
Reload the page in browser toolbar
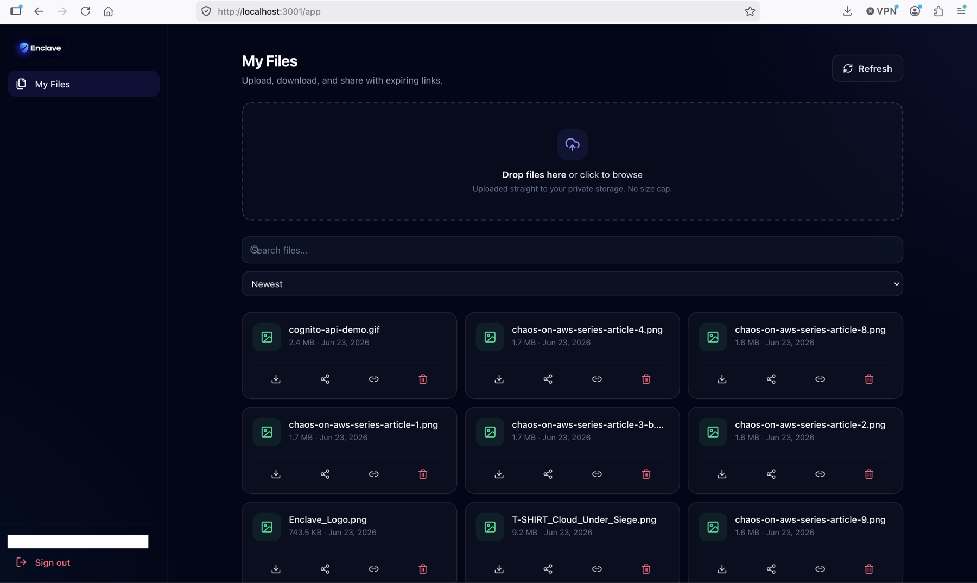(x=85, y=11)
